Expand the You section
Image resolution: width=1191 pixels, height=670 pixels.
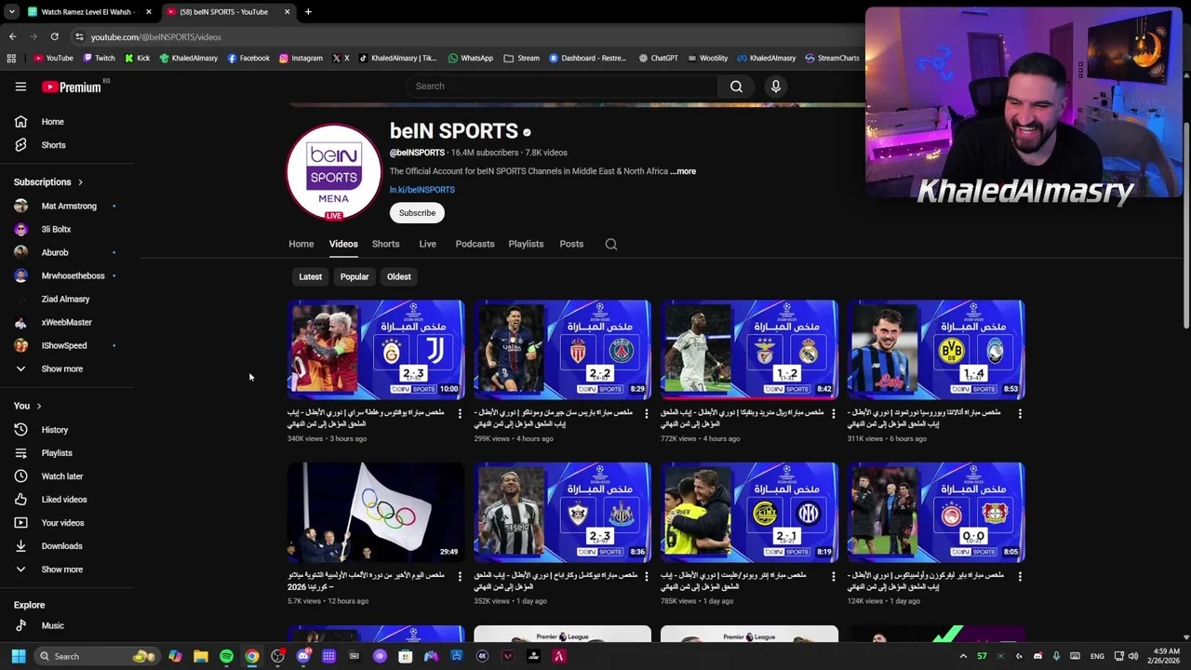coord(28,406)
